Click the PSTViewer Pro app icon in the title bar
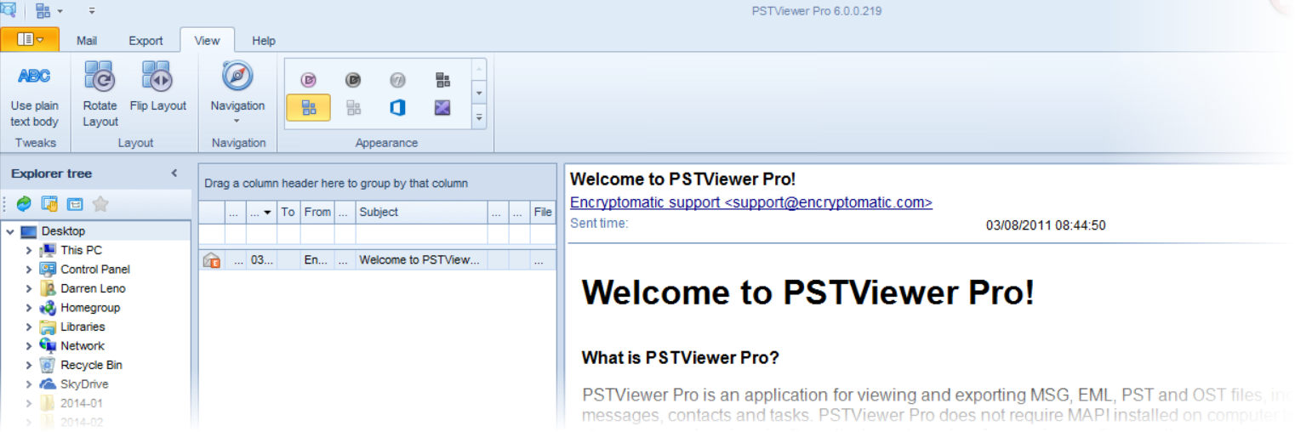Screen dimensions: 1295x432 (9, 10)
